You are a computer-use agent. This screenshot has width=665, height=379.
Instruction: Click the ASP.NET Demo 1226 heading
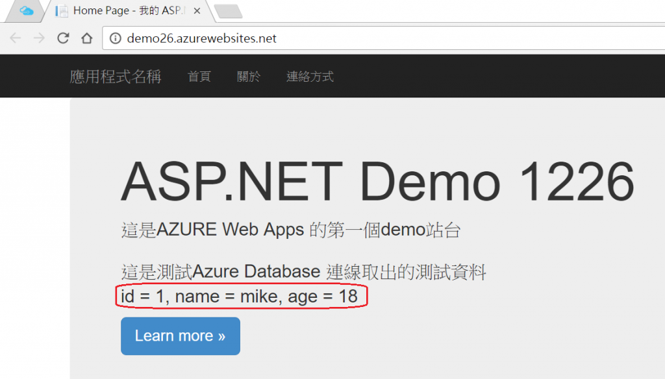377,182
